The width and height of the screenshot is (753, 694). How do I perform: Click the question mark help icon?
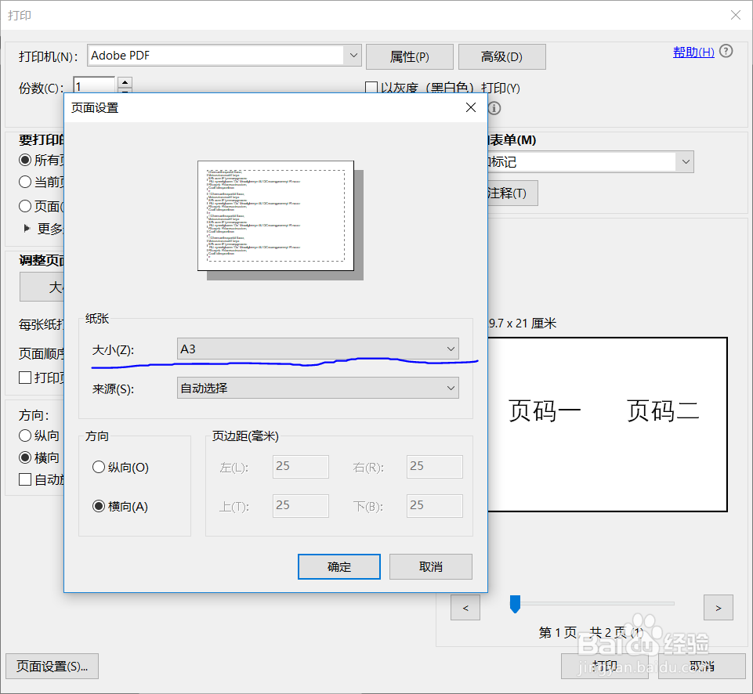point(726,51)
